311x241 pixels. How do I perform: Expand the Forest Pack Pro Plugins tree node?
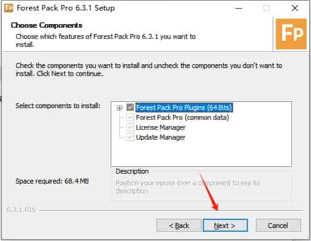(119, 108)
